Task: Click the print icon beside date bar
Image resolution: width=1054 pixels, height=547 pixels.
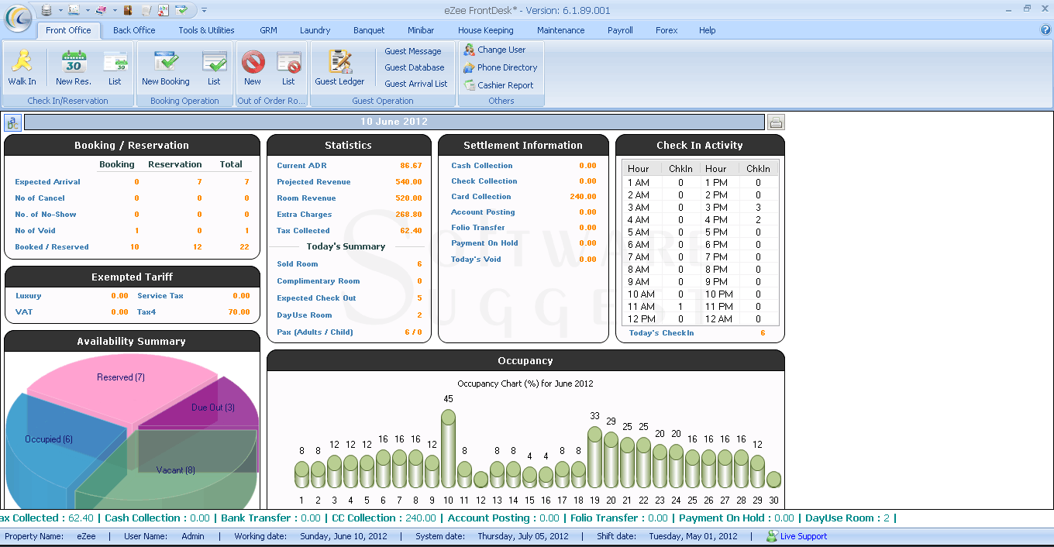Action: tap(775, 122)
